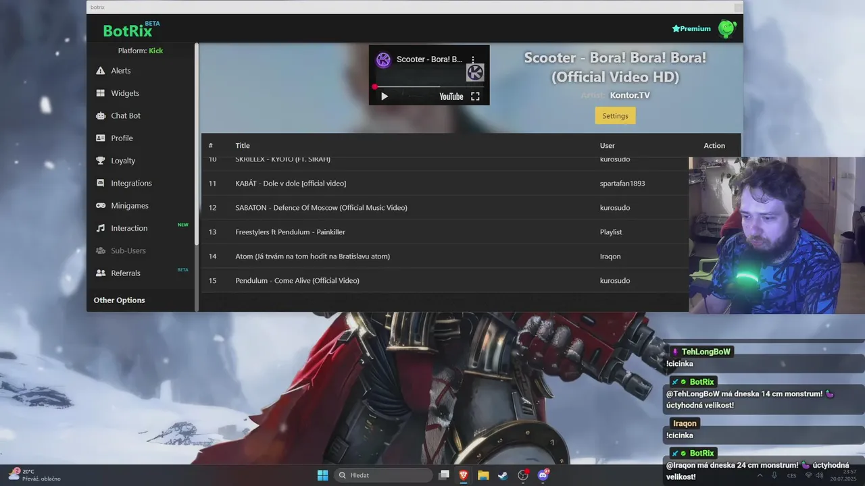
Task: Click TehLongBoW username in chat overlay
Action: click(x=706, y=352)
